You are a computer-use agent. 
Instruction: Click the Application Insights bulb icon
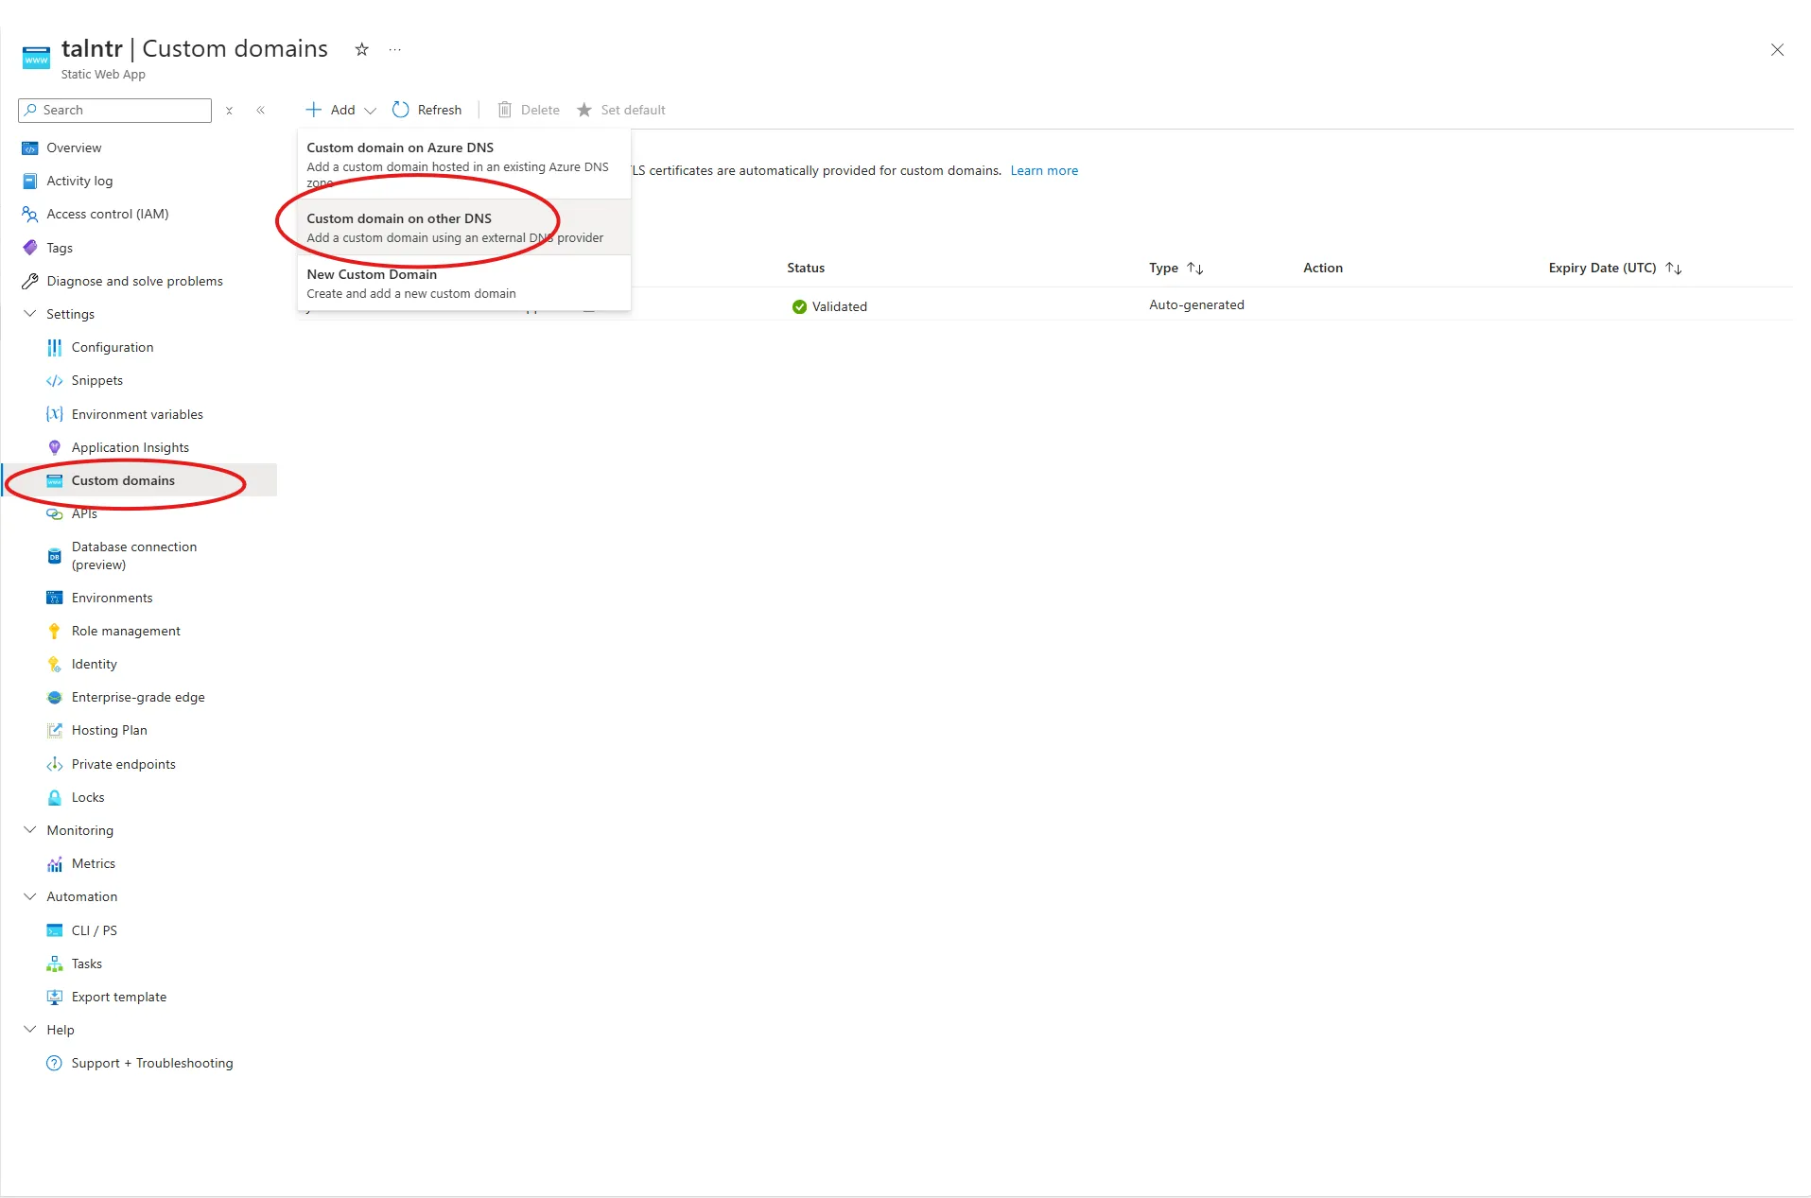point(55,447)
